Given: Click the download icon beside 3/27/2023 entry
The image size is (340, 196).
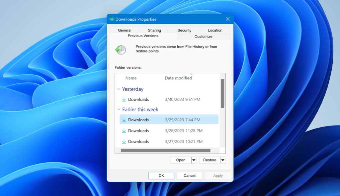Looking at the screenshot, I should click(124, 142).
